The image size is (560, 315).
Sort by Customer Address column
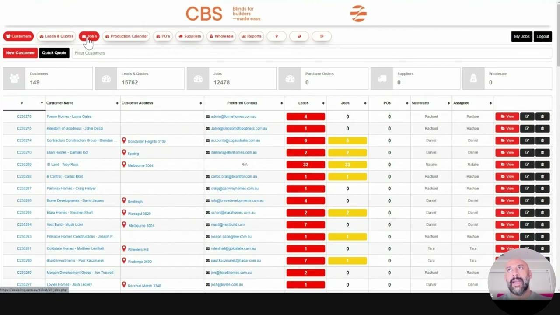click(x=200, y=103)
